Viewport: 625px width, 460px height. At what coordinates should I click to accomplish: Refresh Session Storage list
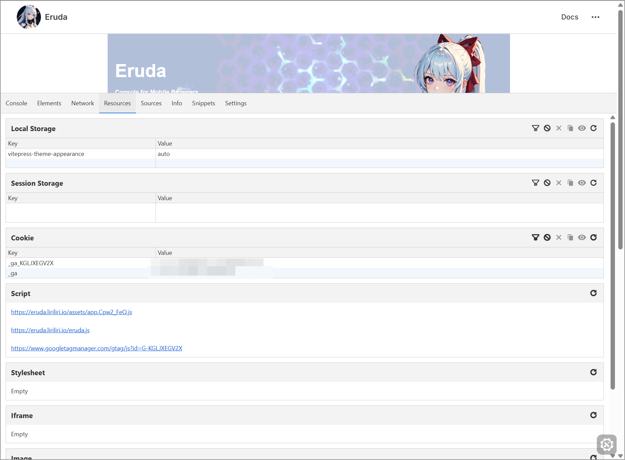[x=593, y=183]
